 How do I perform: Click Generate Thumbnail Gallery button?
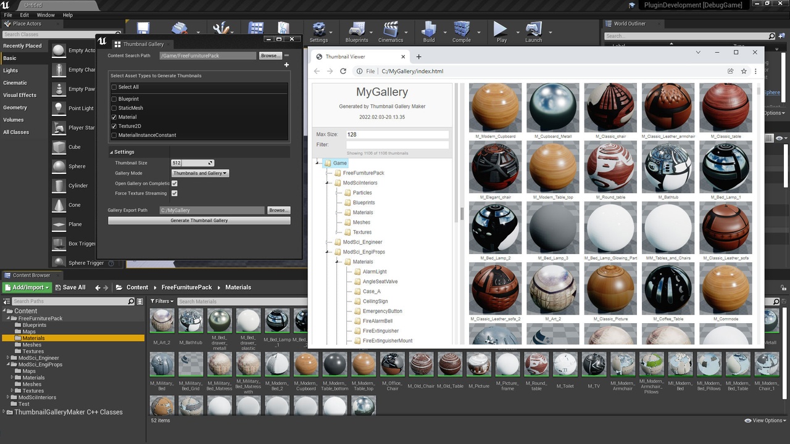pyautogui.click(x=199, y=220)
